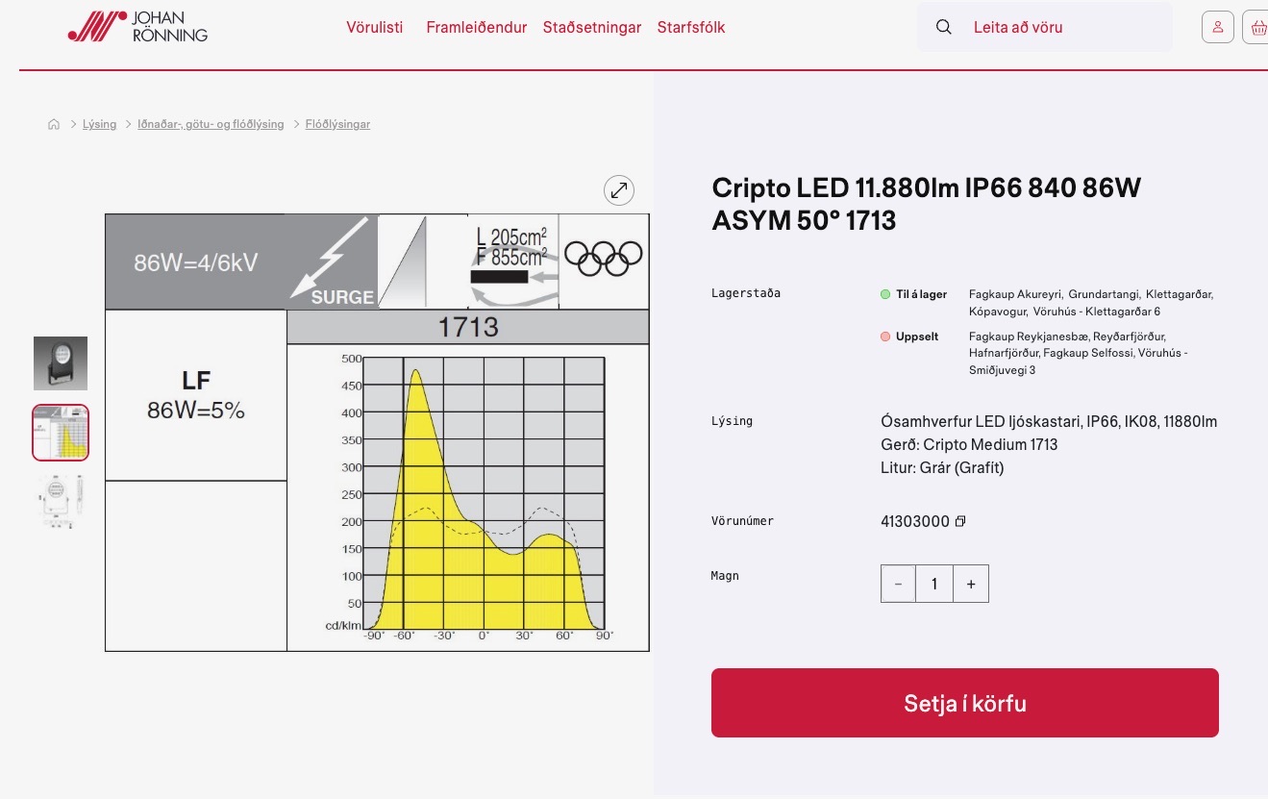
Task: Go to home via breadcrumb house icon
Action: pos(54,124)
